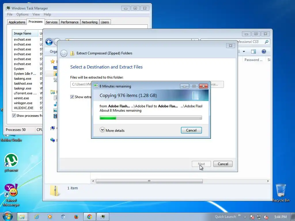Viewport: 295px width, 221px height.
Task: Switch to Task Manager taskbar button
Action: pos(103,217)
